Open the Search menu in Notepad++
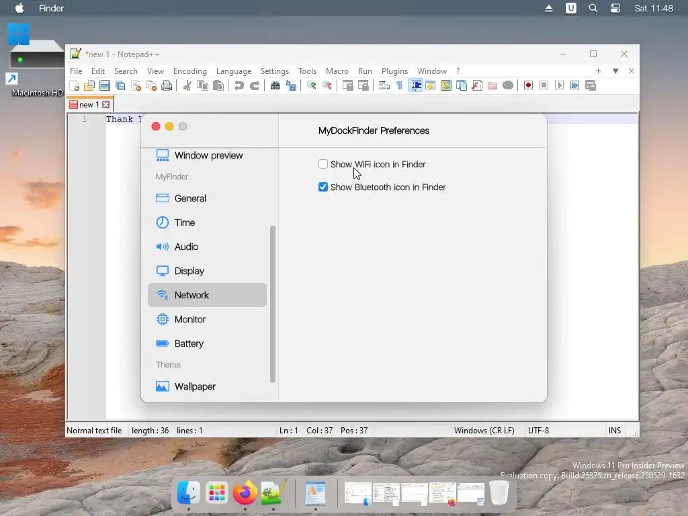The image size is (688, 516). click(x=126, y=71)
